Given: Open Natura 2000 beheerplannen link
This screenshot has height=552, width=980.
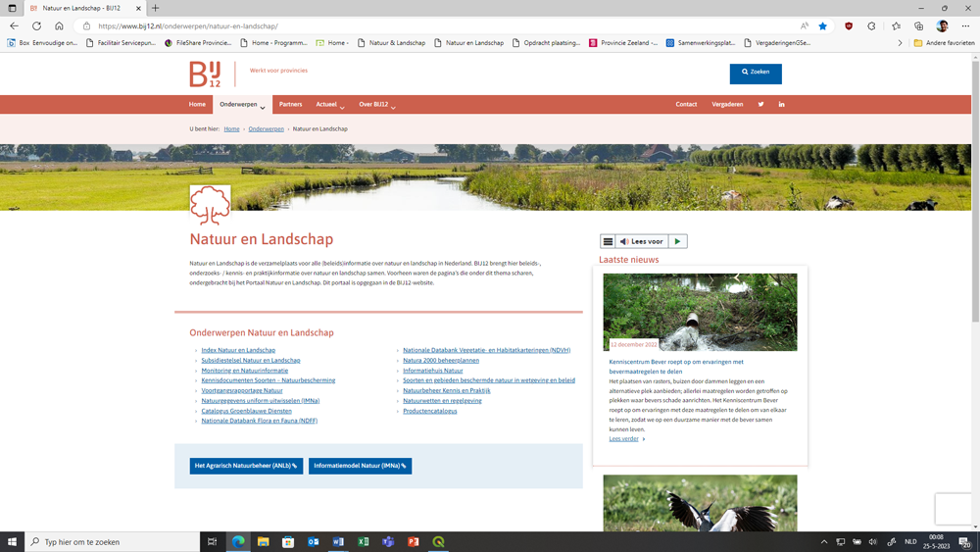Looking at the screenshot, I should click(441, 360).
